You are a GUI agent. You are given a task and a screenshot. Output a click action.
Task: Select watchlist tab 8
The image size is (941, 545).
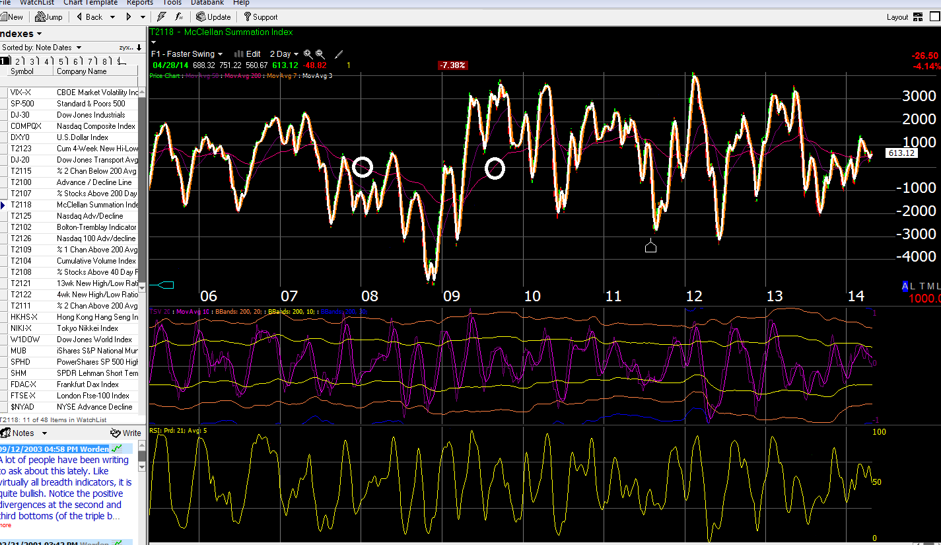(104, 61)
